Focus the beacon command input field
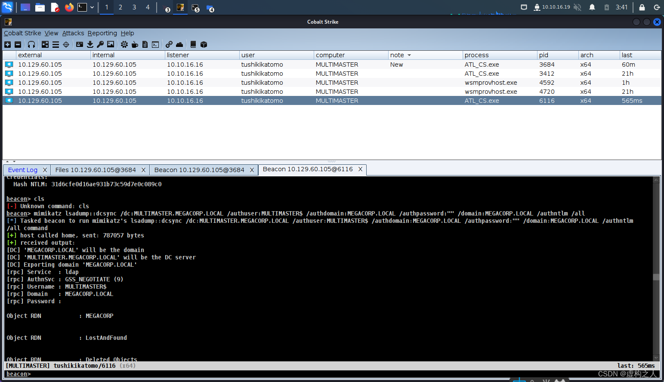Image resolution: width=664 pixels, height=382 pixels. tap(344, 374)
